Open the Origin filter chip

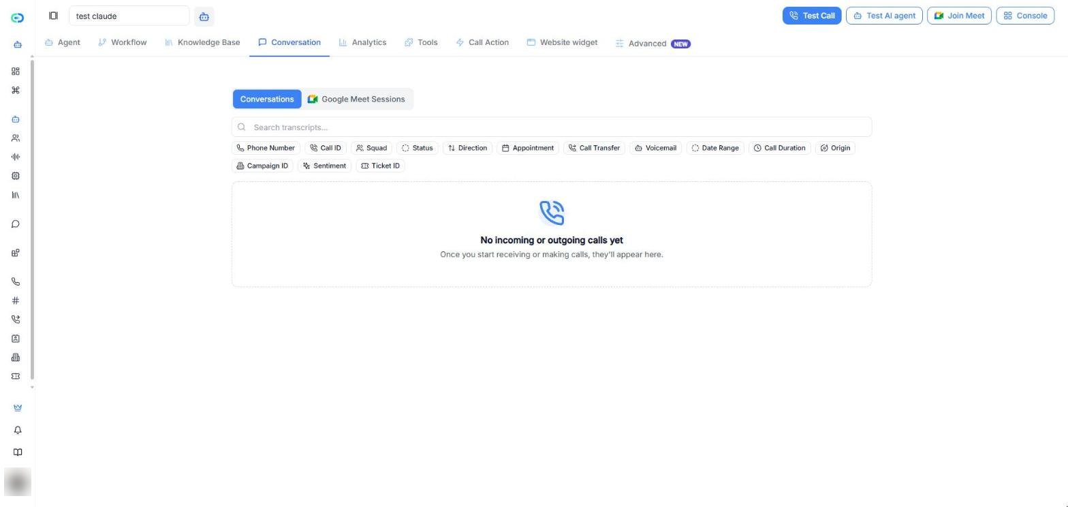tap(835, 148)
